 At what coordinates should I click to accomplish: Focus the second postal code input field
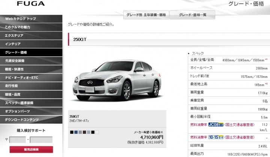point(41,140)
